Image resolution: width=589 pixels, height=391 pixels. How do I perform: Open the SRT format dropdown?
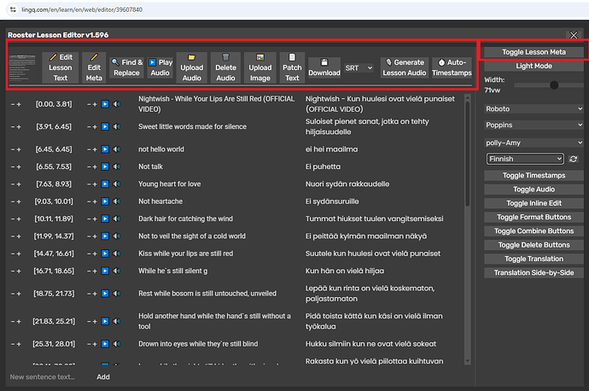359,68
